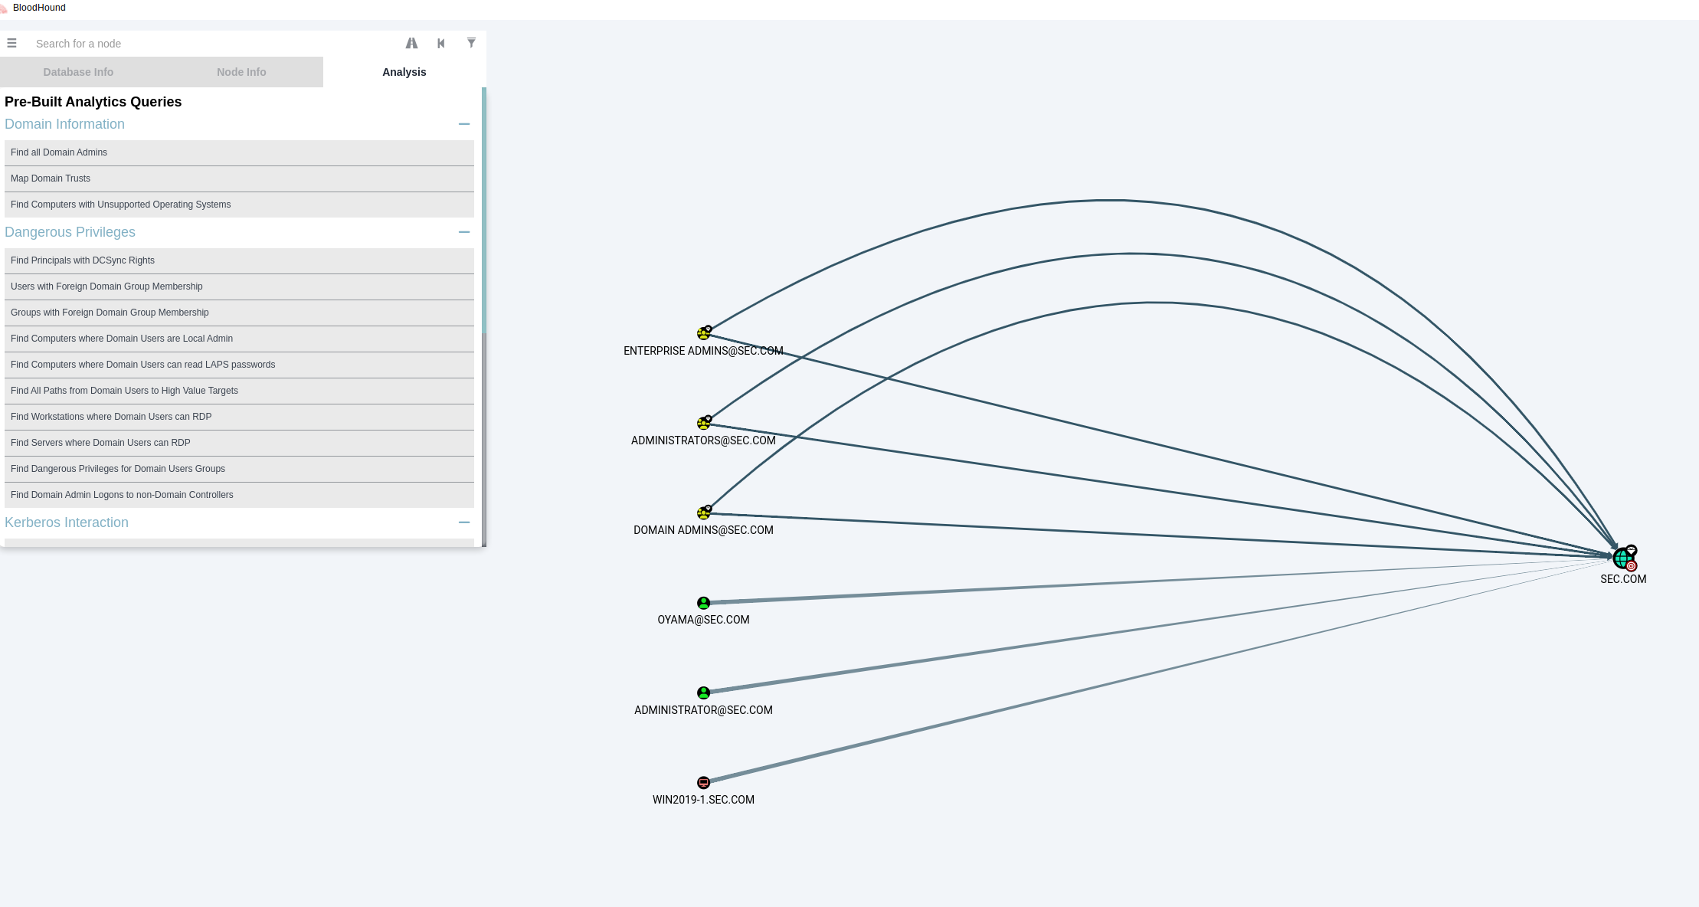
Task: Switch to the Database Info tab
Action: click(x=78, y=72)
